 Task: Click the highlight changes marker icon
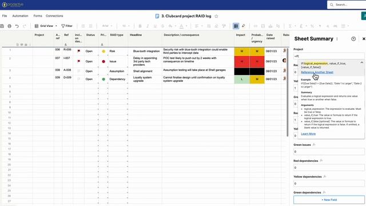244,26
